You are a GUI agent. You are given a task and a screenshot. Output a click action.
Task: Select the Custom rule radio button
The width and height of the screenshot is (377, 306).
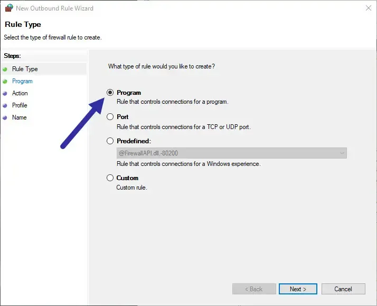[110, 178]
